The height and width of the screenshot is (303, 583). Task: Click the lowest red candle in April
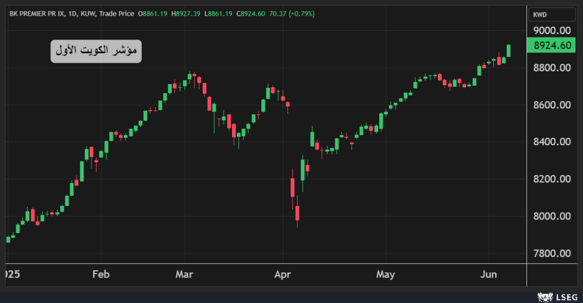click(298, 213)
